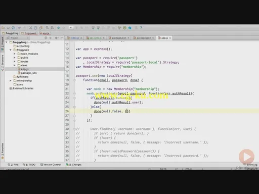Click the greyed Run toolbar icon
This screenshot has width=259, height=194.
pos(77,28)
